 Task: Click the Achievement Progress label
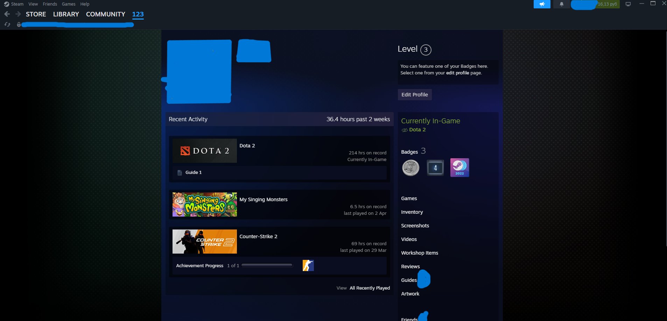pos(199,266)
